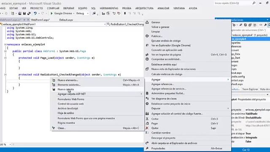Screen dimensions: 270x152
Task: Click the Comprobar accesibilidad icon
Action: pyautogui.click(x=147, y=59)
